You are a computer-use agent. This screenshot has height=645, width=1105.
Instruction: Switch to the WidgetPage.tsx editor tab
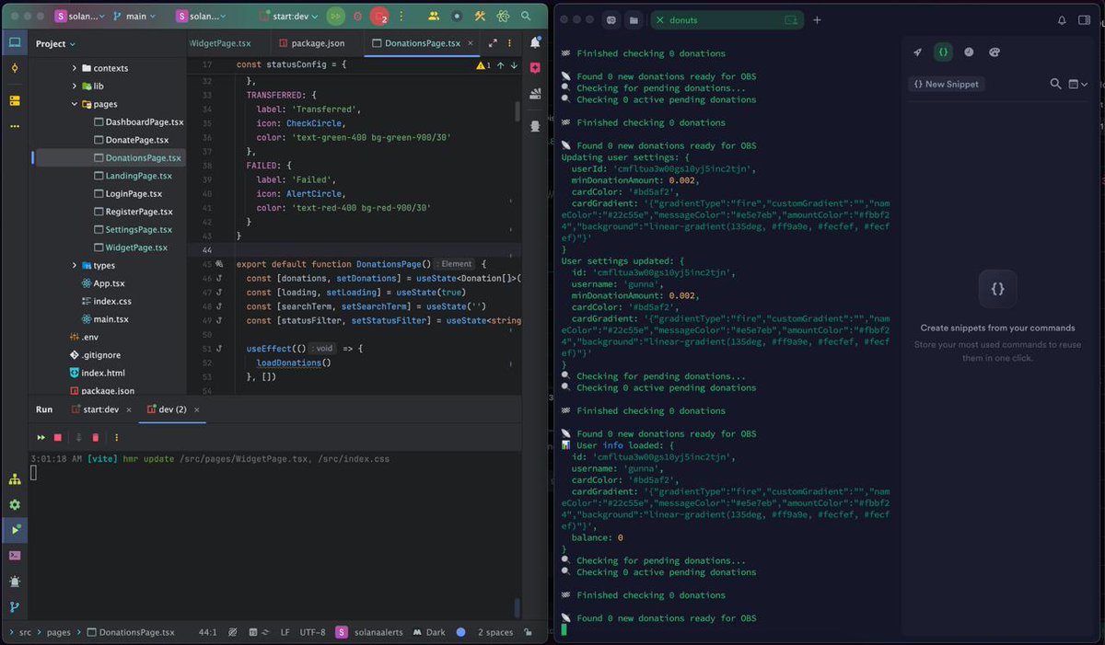pyautogui.click(x=221, y=43)
